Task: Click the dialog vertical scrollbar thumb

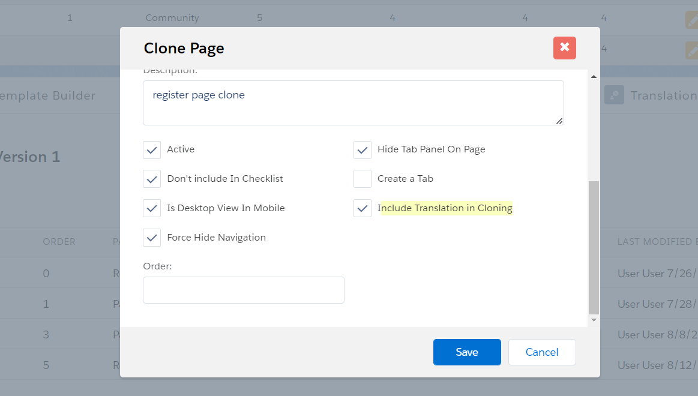Action: click(x=594, y=247)
